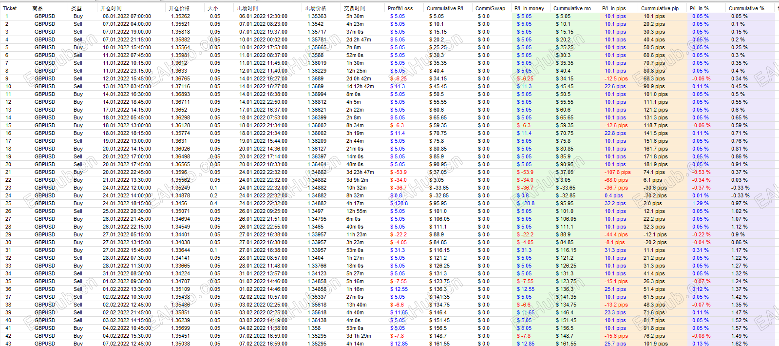
Task: Select the 0.4 pips cell
Action: point(614,195)
